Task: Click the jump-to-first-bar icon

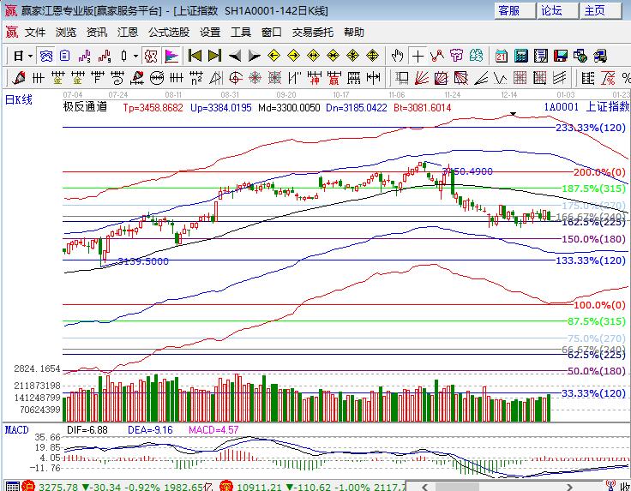Action: [x=195, y=56]
